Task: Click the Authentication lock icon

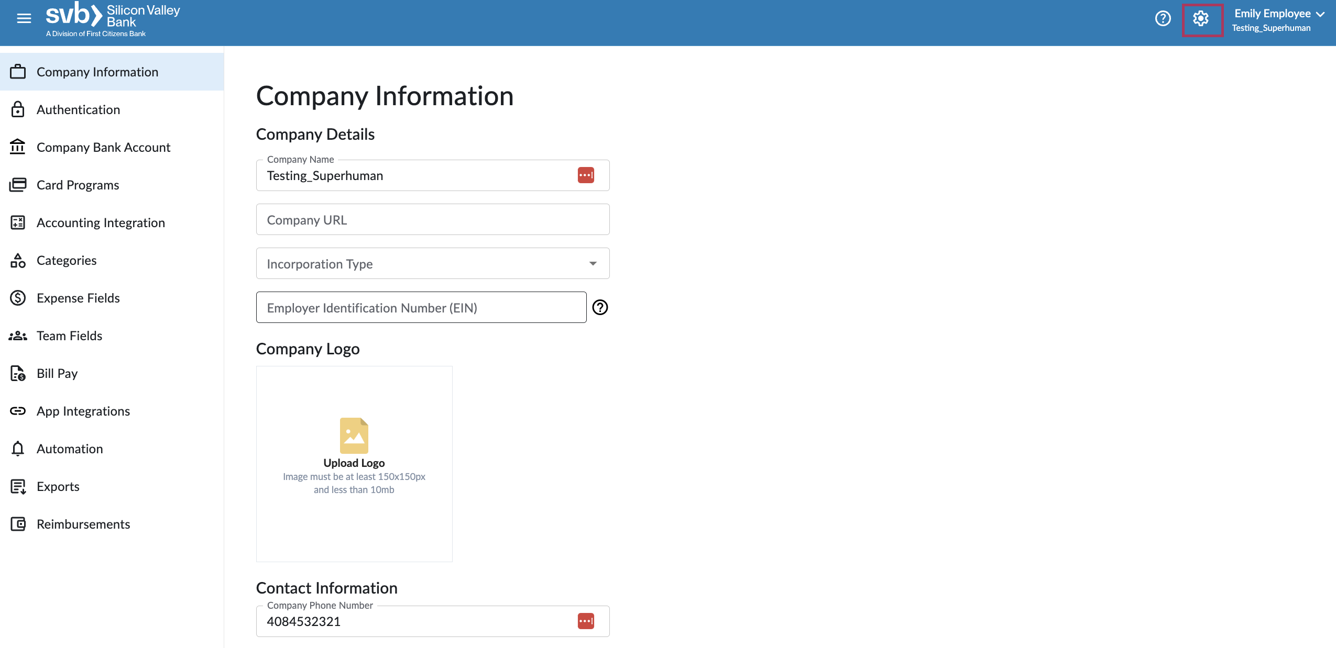Action: tap(18, 109)
